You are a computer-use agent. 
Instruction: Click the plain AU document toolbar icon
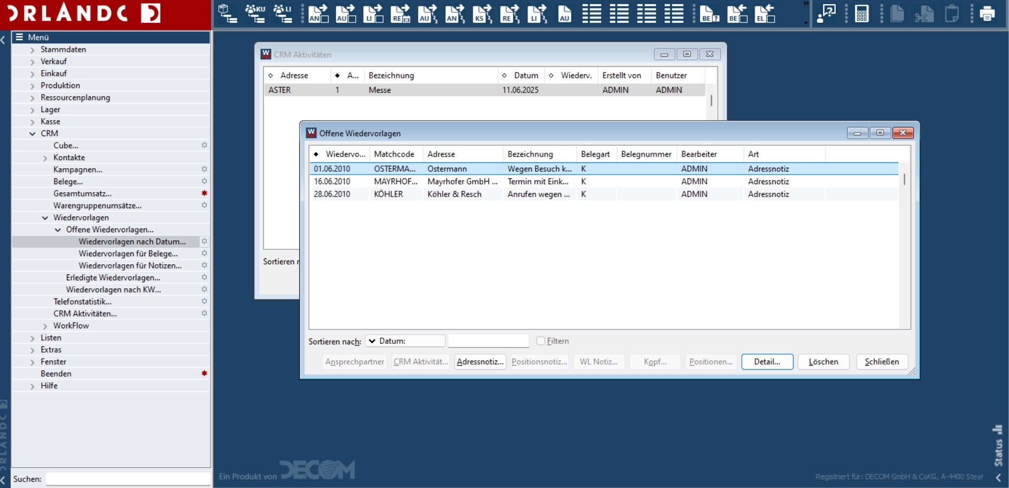click(x=564, y=13)
